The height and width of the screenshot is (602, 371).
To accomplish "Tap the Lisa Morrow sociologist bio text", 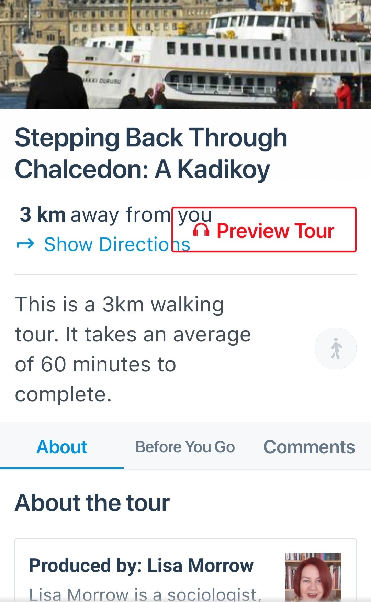I will [x=145, y=594].
